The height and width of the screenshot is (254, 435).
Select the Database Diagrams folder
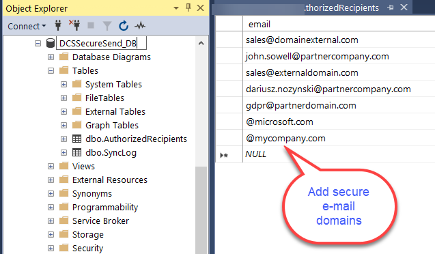coord(111,57)
